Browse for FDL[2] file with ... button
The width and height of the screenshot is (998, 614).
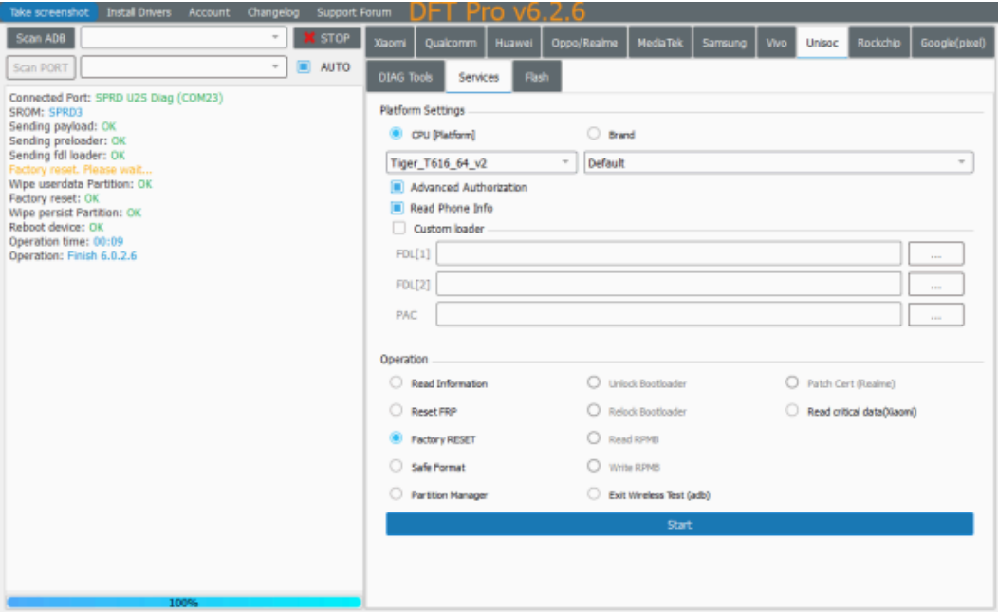pyautogui.click(x=935, y=284)
